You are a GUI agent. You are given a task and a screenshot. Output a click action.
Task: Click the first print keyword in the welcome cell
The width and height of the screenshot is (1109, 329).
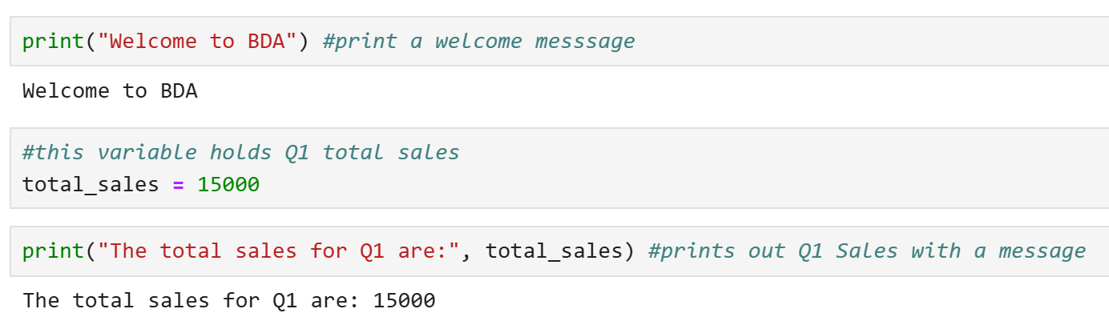point(53,42)
